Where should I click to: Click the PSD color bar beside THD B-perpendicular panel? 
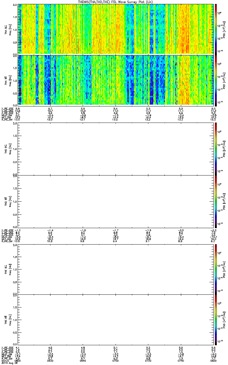coord(216,148)
